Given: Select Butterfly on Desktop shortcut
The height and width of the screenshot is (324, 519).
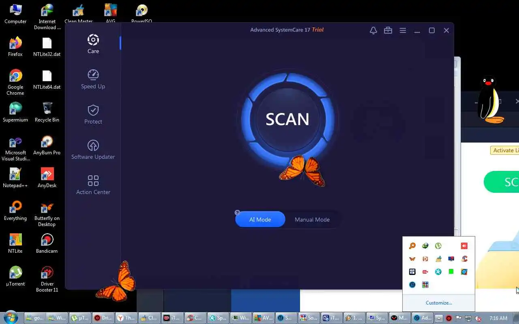Looking at the screenshot, I should coord(47,214).
